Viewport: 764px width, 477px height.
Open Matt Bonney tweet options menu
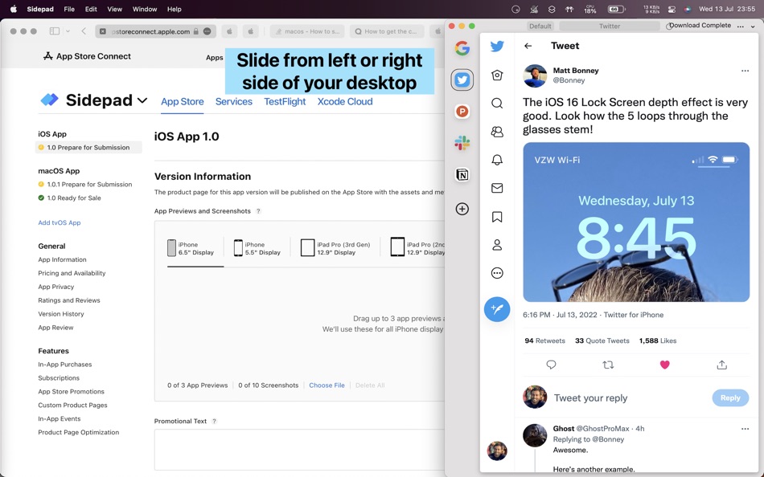pos(745,71)
